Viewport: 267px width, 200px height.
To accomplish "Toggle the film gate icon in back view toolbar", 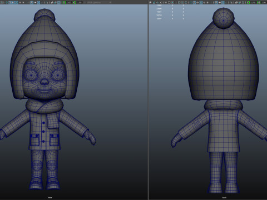I will click(x=169, y=3).
